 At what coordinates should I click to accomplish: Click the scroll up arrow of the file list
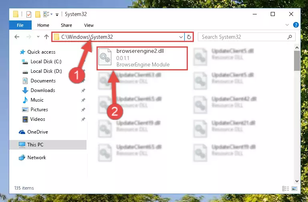[x=297, y=48]
